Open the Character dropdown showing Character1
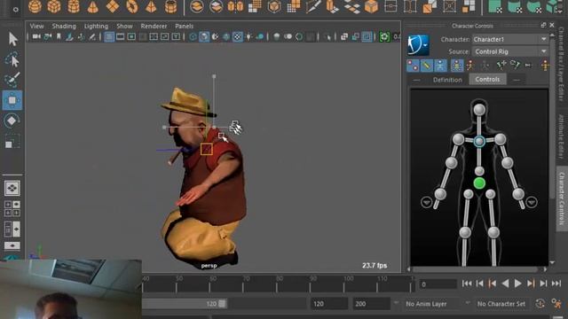The width and height of the screenshot is (568, 319). click(509, 39)
